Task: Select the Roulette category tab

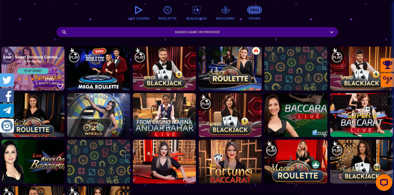Action: coord(167,13)
